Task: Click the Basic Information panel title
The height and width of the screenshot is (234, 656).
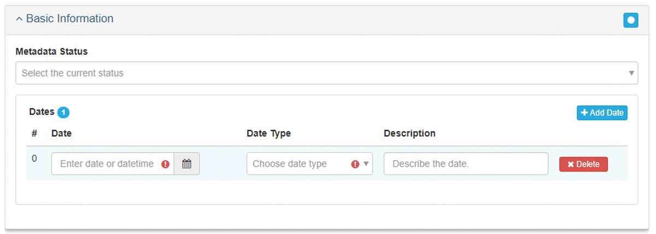Action: pos(70,19)
